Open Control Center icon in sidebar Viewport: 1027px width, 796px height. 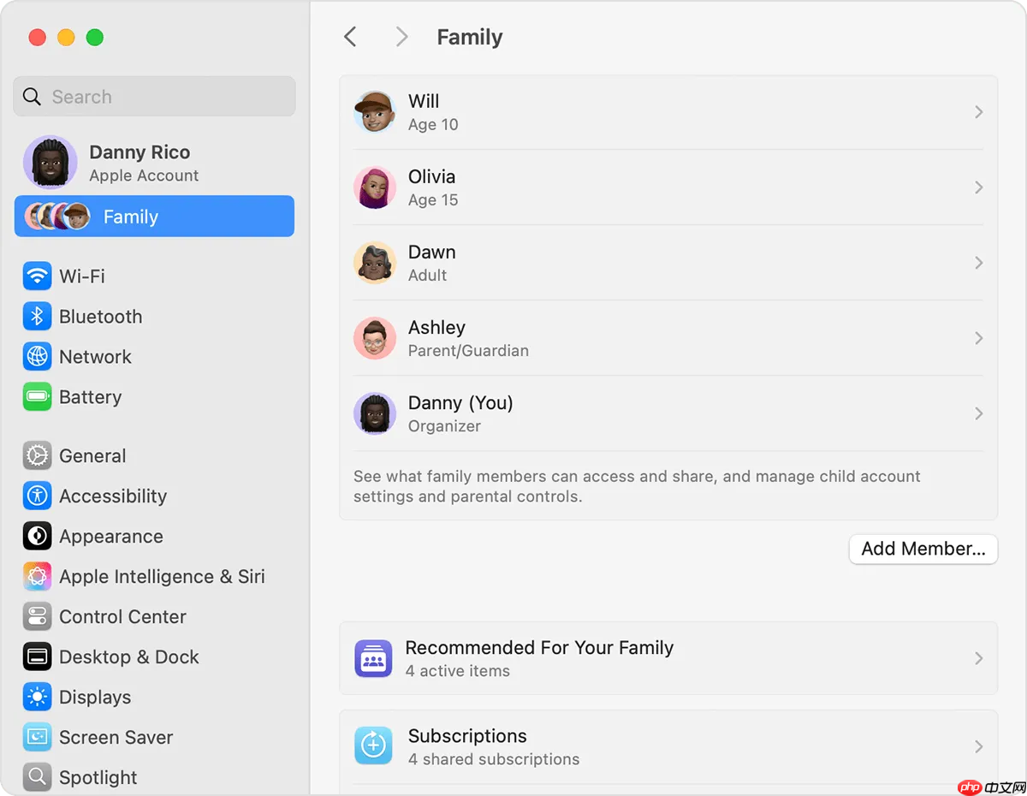click(x=37, y=617)
